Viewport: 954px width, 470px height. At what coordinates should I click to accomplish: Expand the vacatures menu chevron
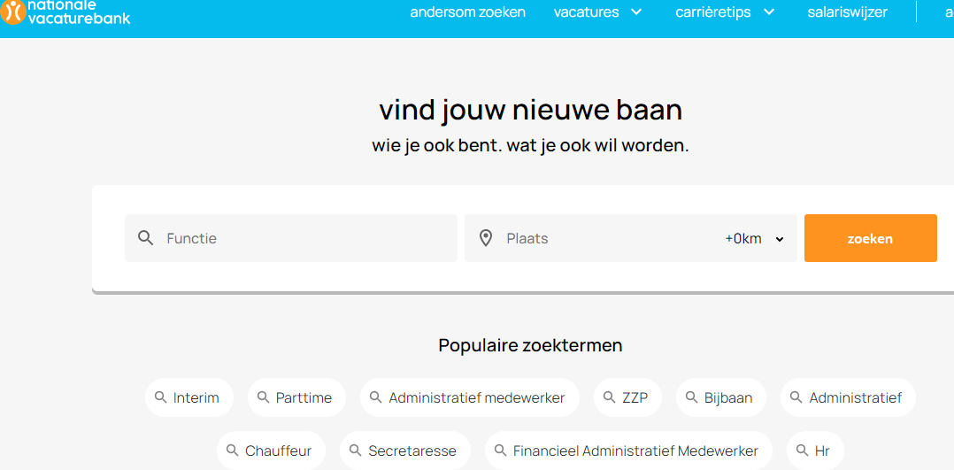click(636, 12)
